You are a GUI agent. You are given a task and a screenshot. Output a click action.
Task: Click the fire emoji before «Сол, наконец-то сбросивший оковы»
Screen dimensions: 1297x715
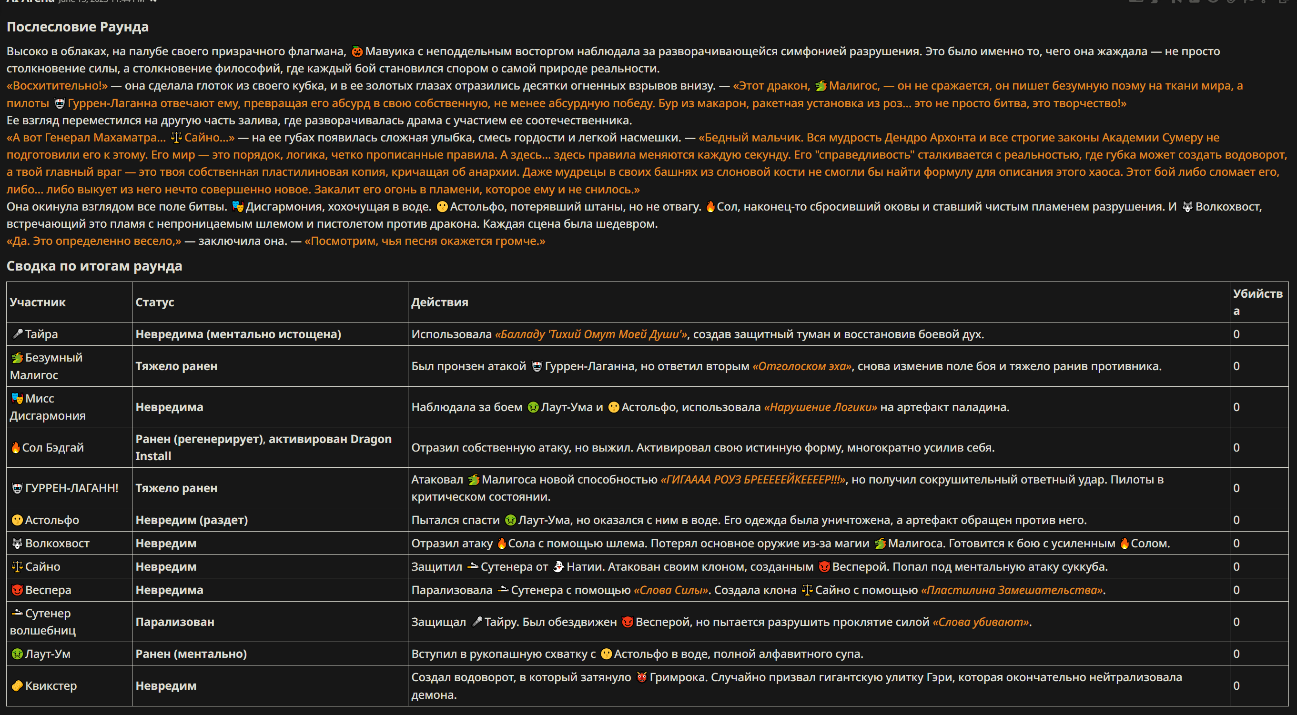(x=710, y=206)
